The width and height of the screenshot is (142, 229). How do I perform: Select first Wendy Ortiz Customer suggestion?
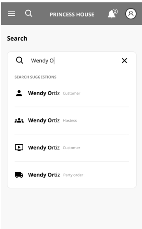pyautogui.click(x=72, y=93)
